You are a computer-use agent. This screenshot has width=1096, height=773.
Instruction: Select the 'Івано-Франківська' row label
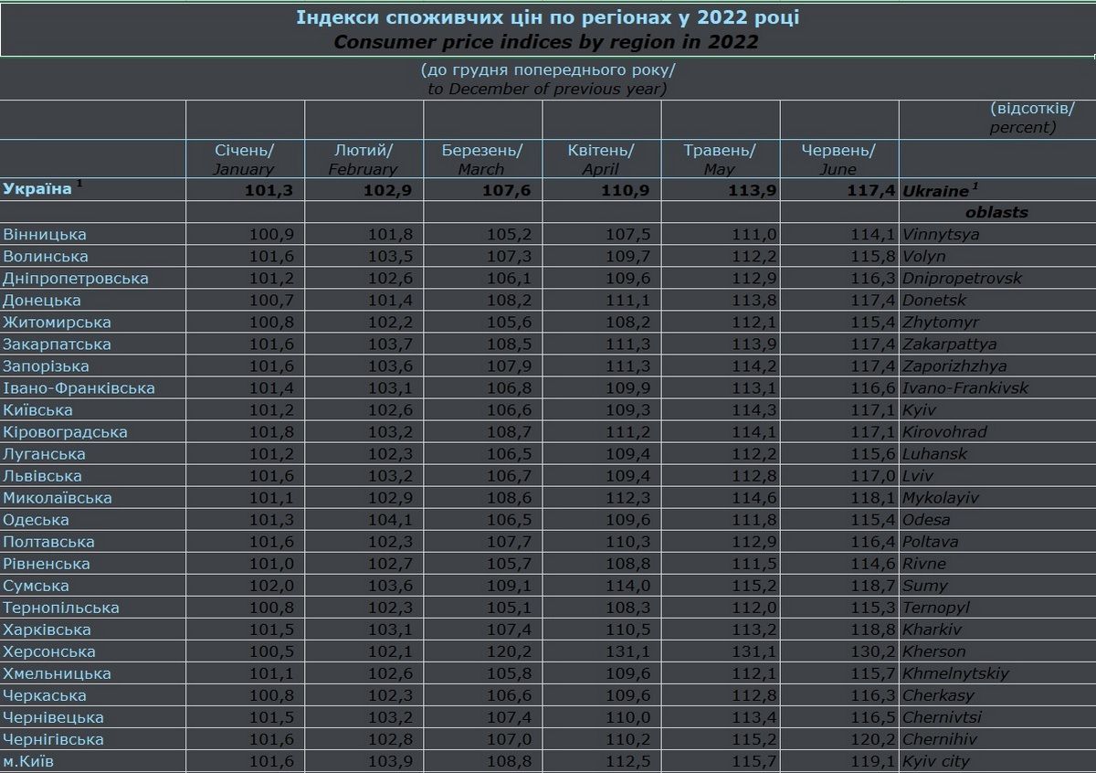[79, 388]
